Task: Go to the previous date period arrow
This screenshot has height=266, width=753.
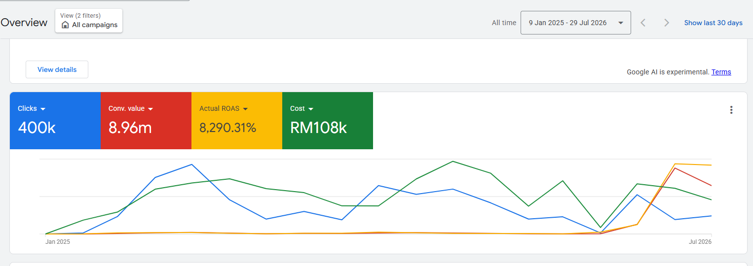Action: (643, 23)
